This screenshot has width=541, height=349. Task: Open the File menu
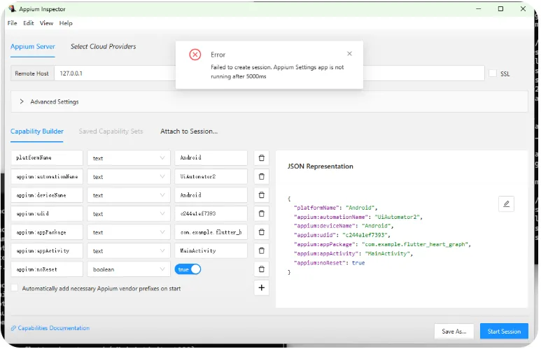[12, 23]
